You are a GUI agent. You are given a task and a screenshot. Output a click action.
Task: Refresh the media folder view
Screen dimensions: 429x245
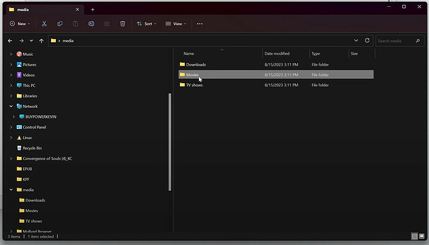(367, 41)
